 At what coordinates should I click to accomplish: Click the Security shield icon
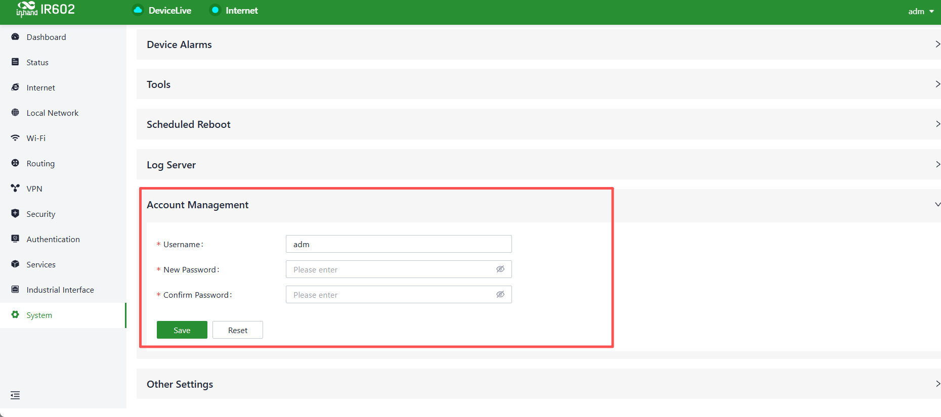[x=15, y=214]
